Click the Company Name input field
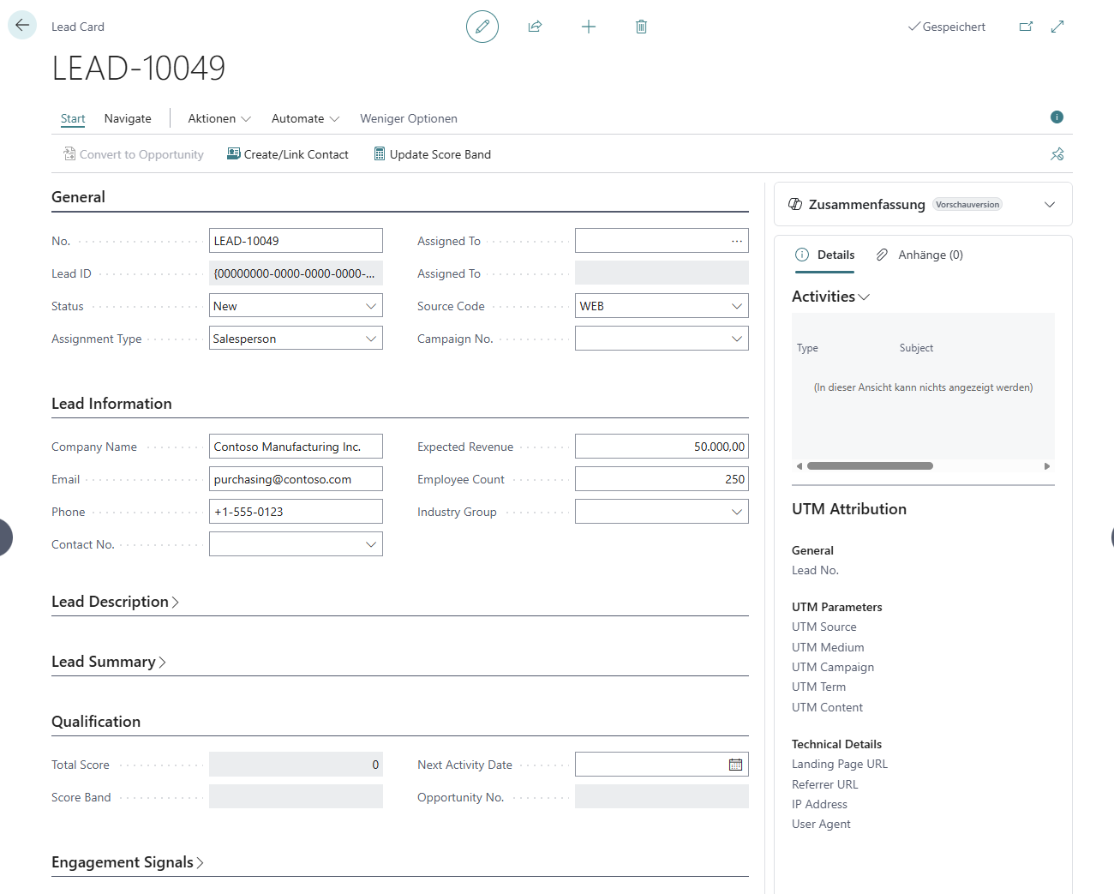 296,447
